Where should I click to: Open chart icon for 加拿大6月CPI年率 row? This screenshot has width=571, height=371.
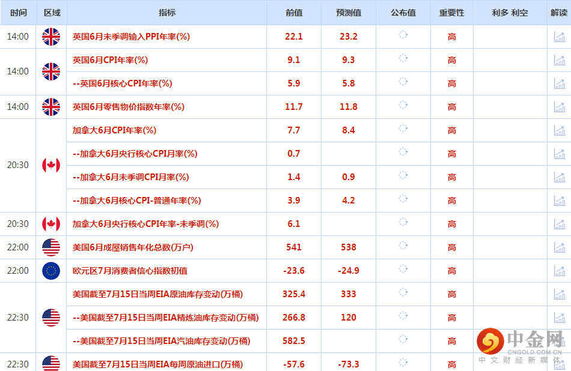point(560,130)
